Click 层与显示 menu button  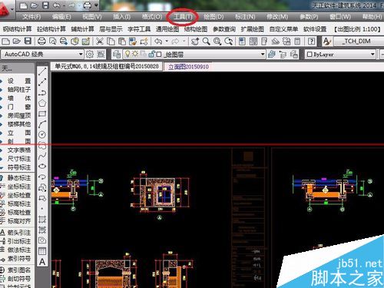111,29
